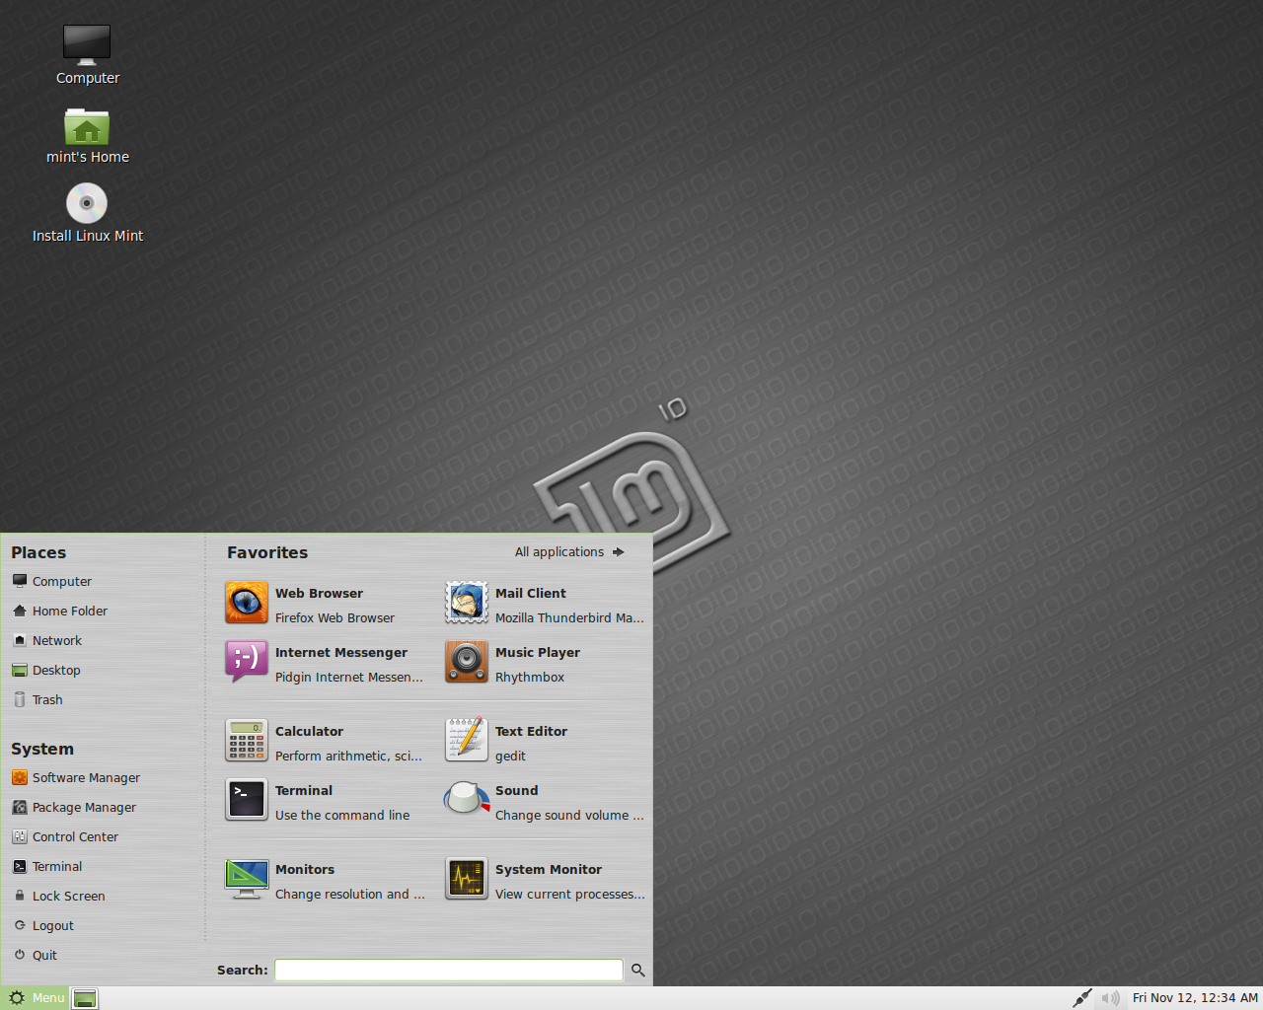
Task: Click the 'gedit' description text
Action: (510, 757)
